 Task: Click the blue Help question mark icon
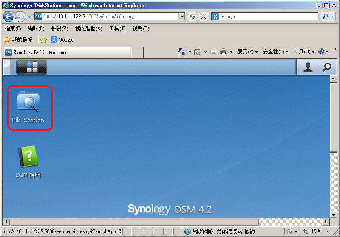pyautogui.click(x=322, y=52)
